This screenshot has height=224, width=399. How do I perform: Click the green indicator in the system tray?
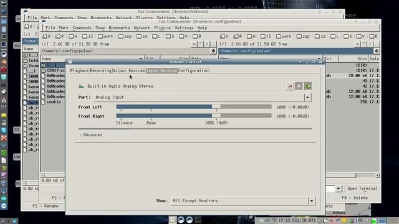[x=374, y=220]
